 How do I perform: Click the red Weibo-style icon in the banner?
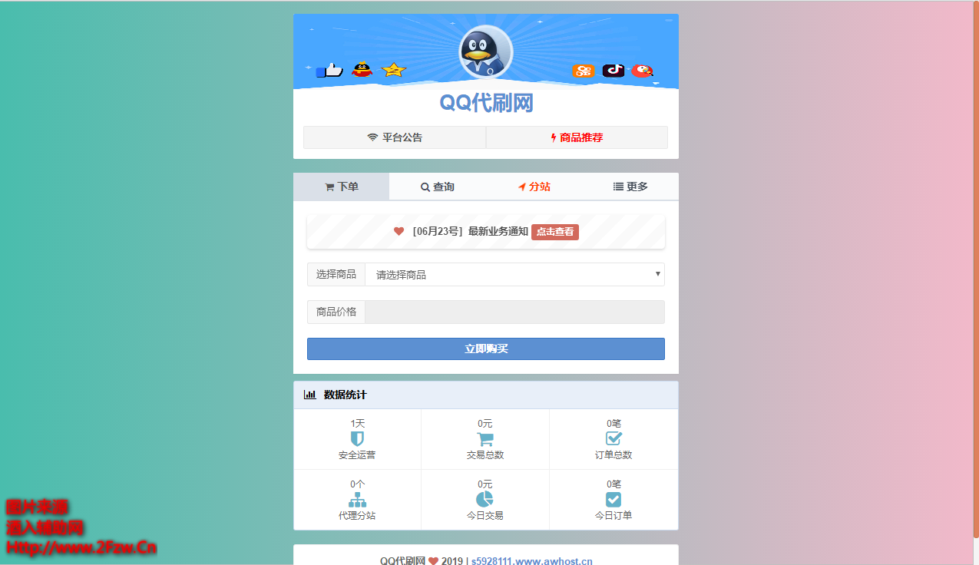(642, 71)
